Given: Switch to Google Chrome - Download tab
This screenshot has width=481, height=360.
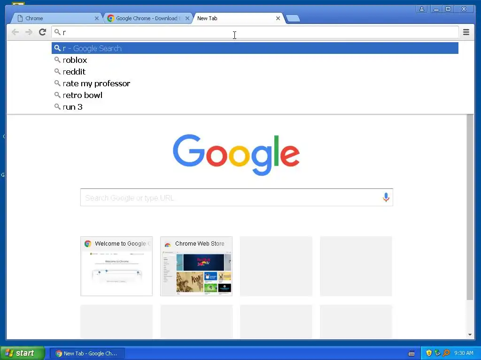Looking at the screenshot, I should [x=148, y=18].
